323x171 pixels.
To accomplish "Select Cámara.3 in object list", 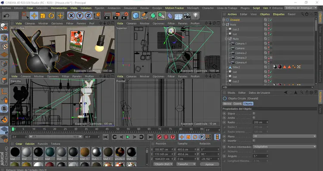I will [x=241, y=58].
